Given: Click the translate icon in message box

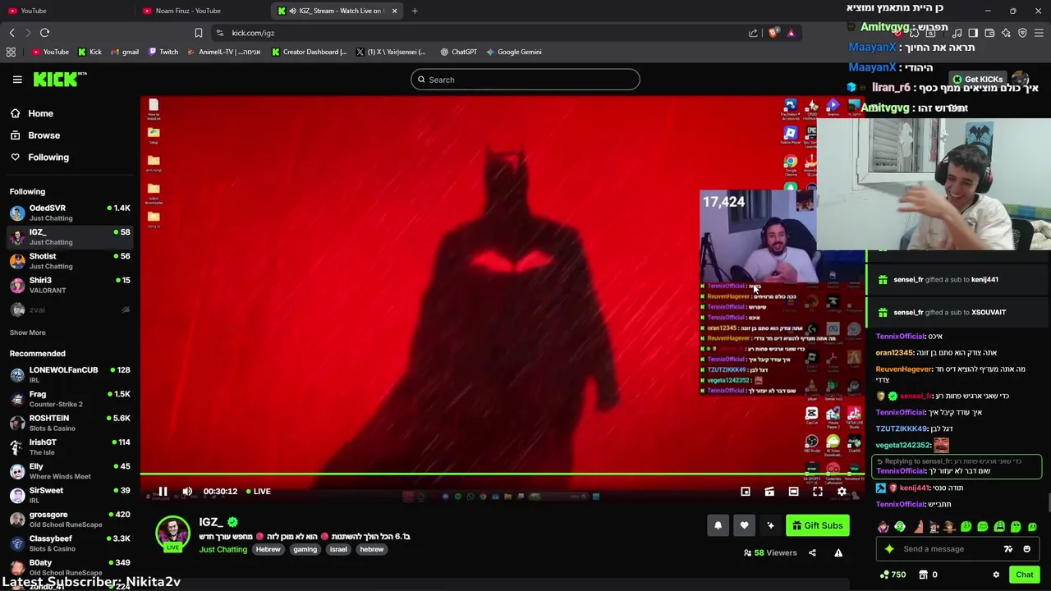Looking at the screenshot, I should [1007, 549].
